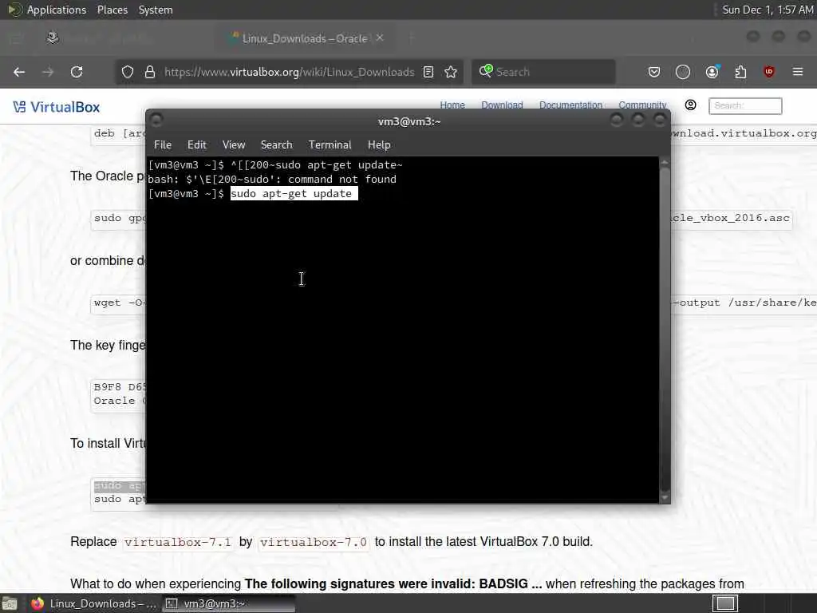Click the URL address bar
The image size is (817, 613).
click(x=289, y=72)
